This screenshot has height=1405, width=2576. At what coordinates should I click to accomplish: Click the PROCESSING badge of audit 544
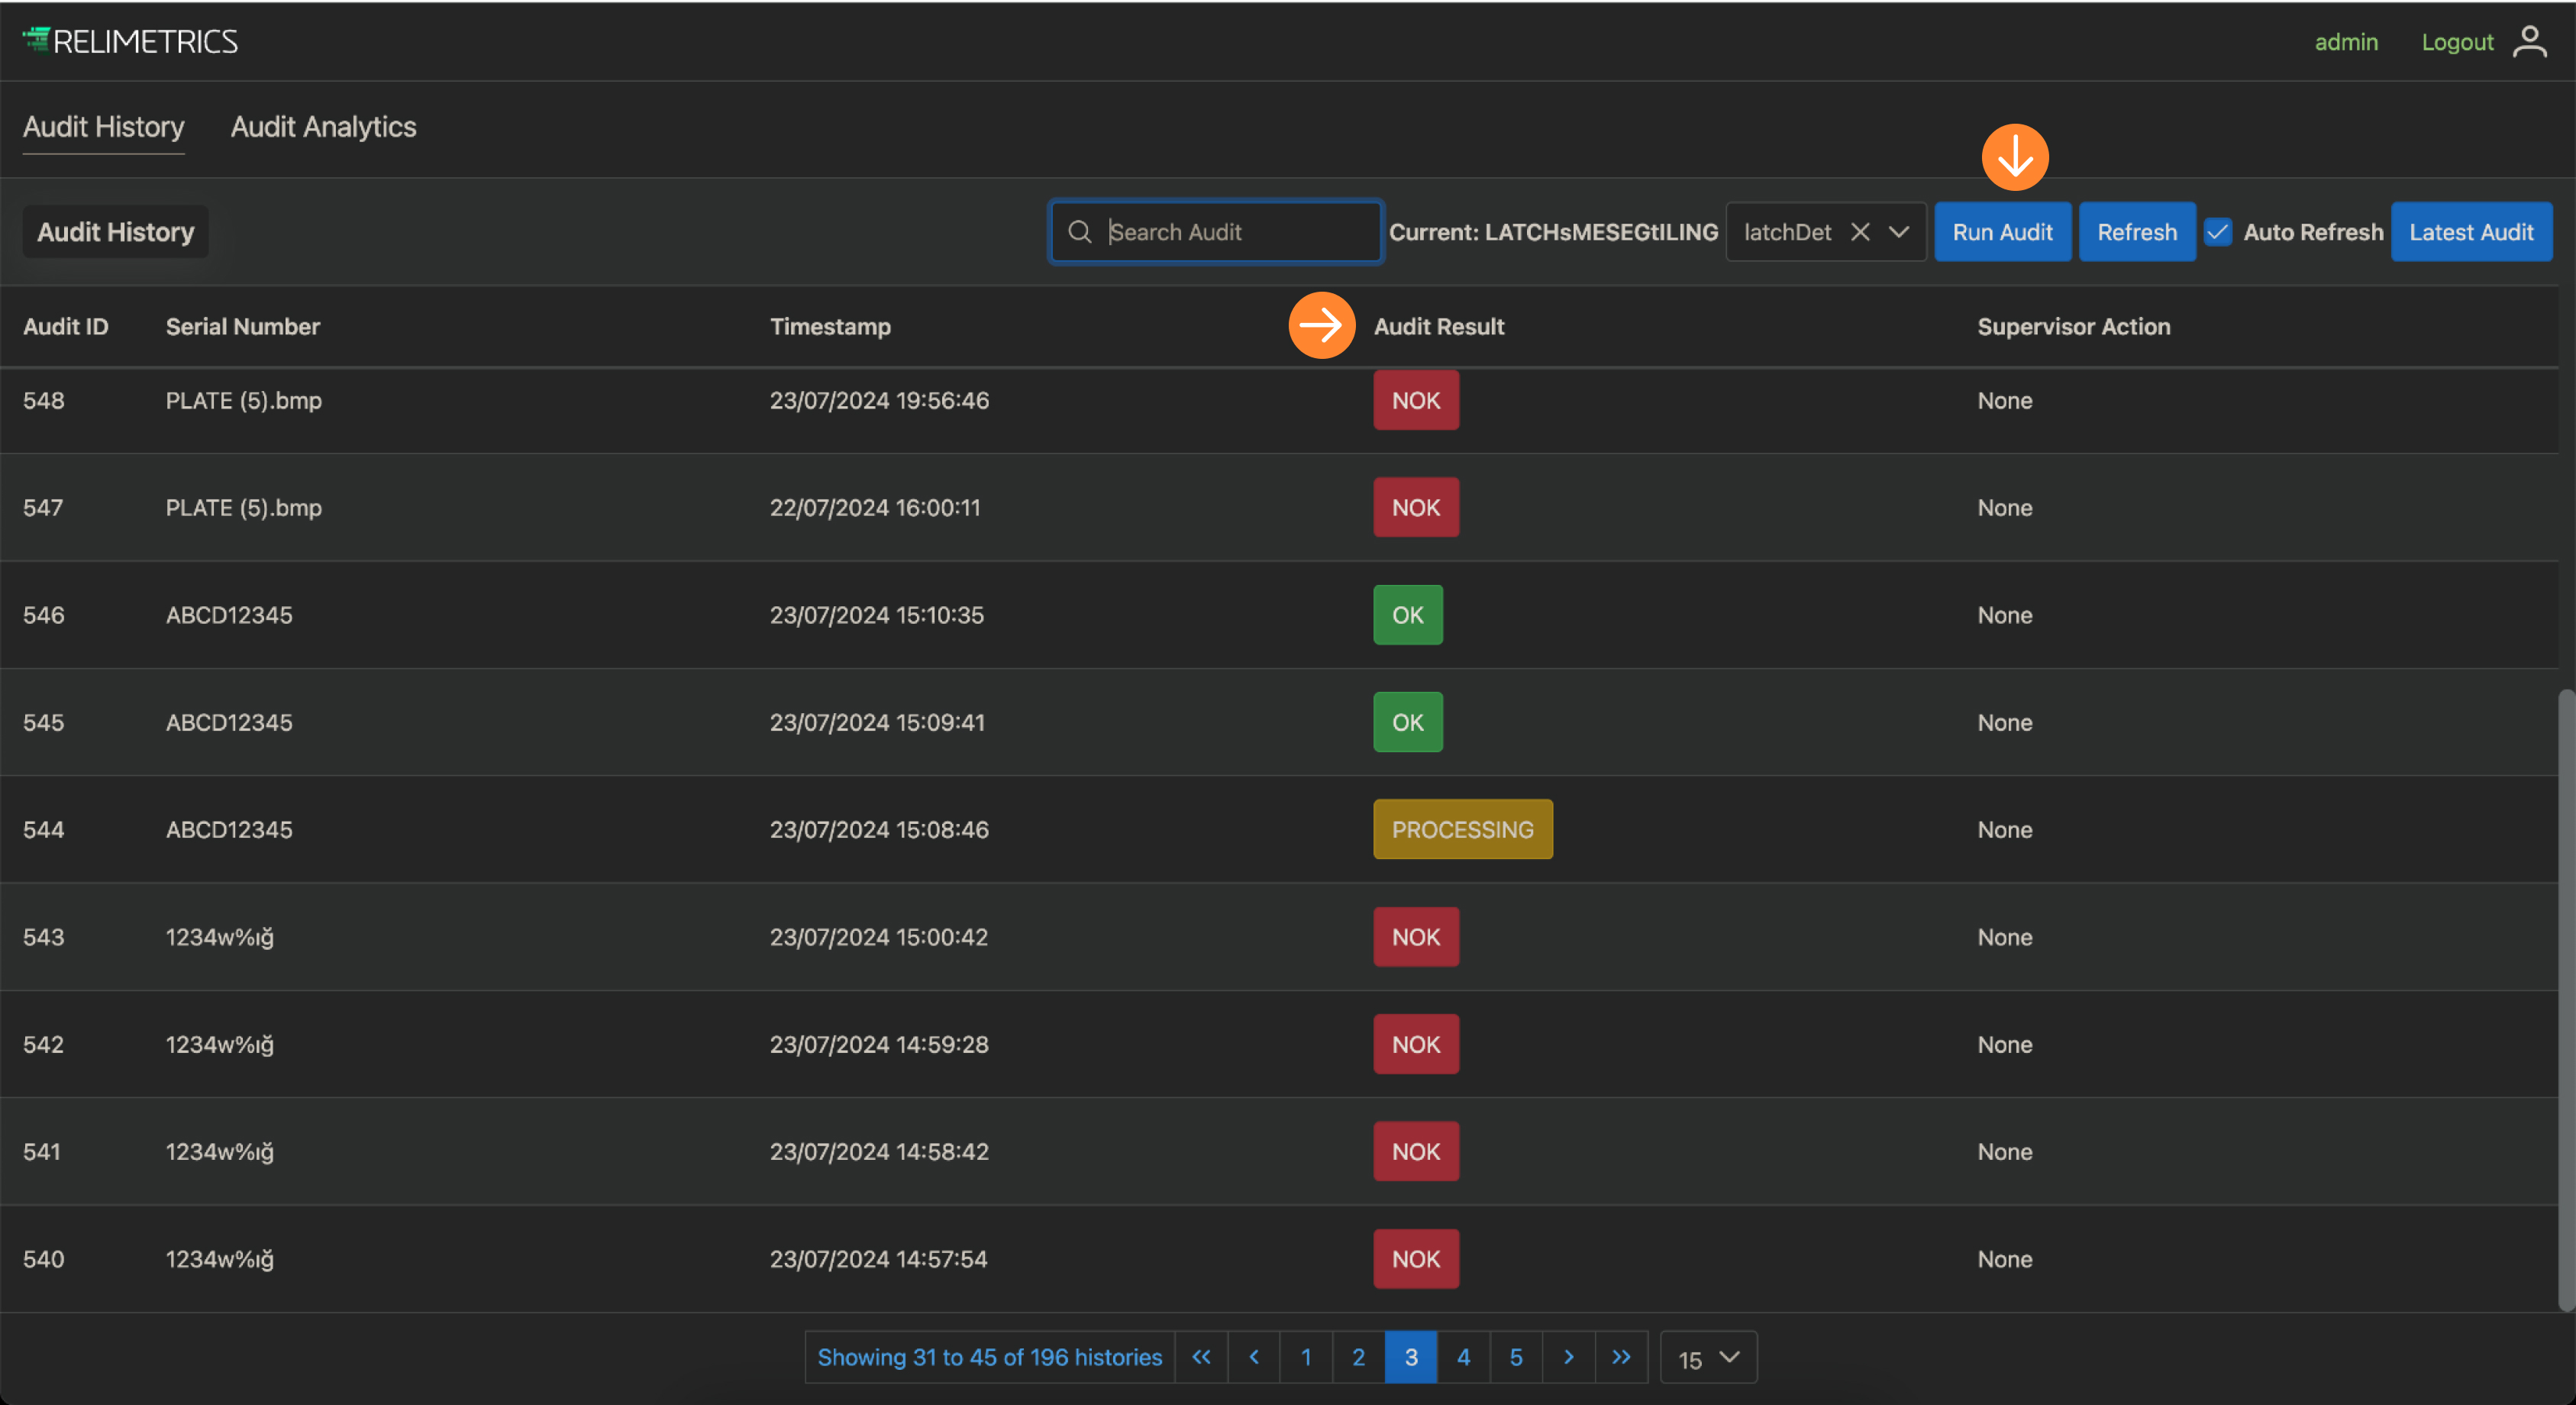point(1463,829)
